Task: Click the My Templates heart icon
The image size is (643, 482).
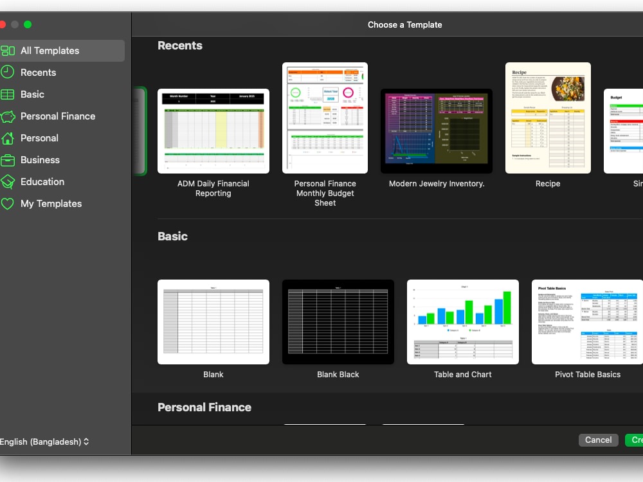Action: click(7, 204)
